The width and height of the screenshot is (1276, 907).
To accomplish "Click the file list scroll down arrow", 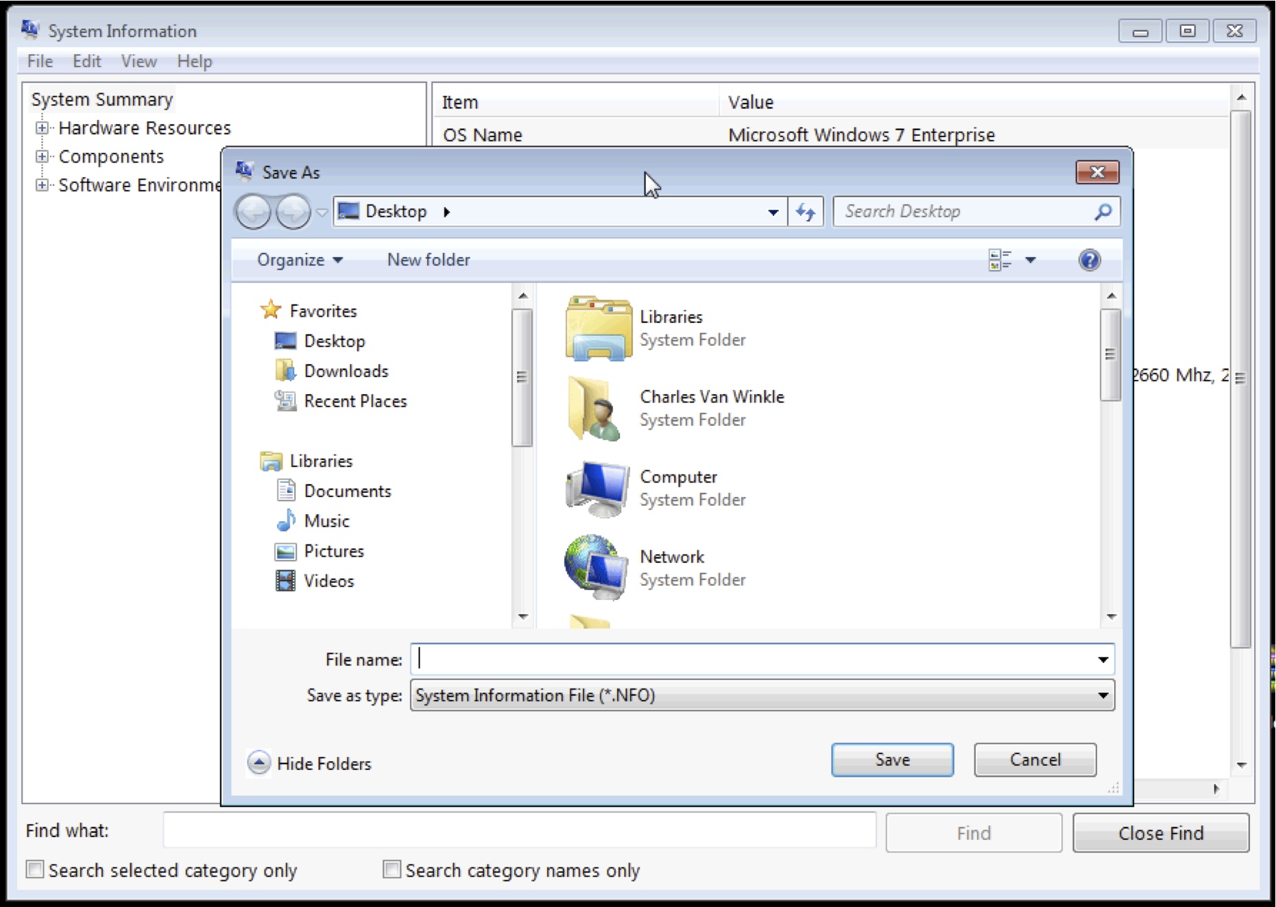I will click(x=1111, y=617).
